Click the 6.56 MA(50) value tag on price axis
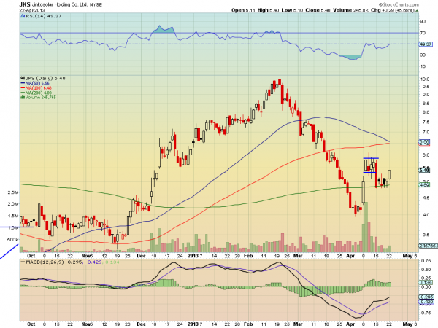This screenshot has width=438, height=328. [424, 142]
